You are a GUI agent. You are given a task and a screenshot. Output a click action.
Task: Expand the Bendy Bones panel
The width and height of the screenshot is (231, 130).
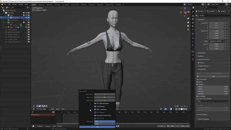click(201, 53)
